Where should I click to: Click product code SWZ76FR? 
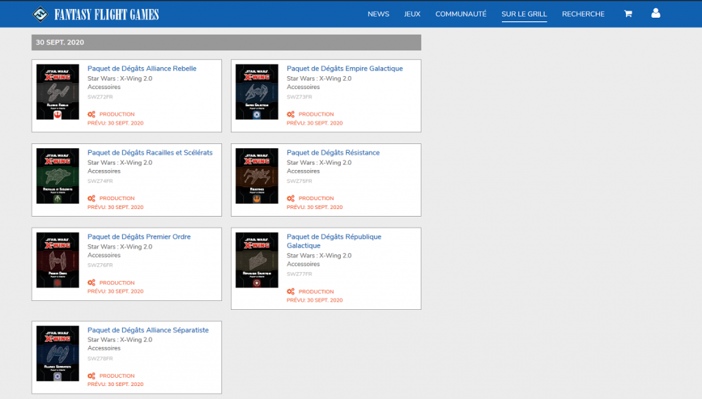[100, 265]
